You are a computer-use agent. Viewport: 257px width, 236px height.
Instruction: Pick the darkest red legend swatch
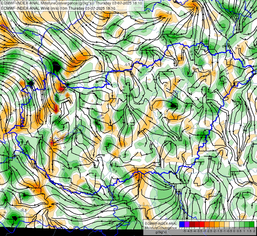point(192,224)
